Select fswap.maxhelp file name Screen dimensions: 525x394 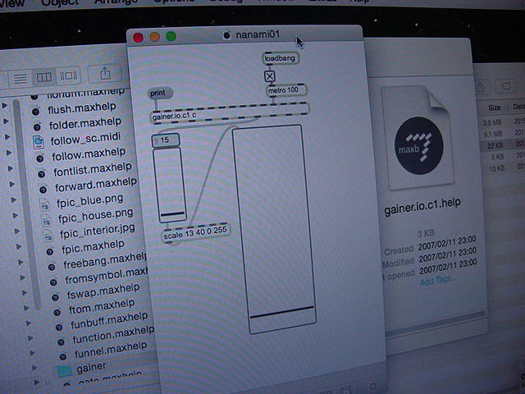103,291
